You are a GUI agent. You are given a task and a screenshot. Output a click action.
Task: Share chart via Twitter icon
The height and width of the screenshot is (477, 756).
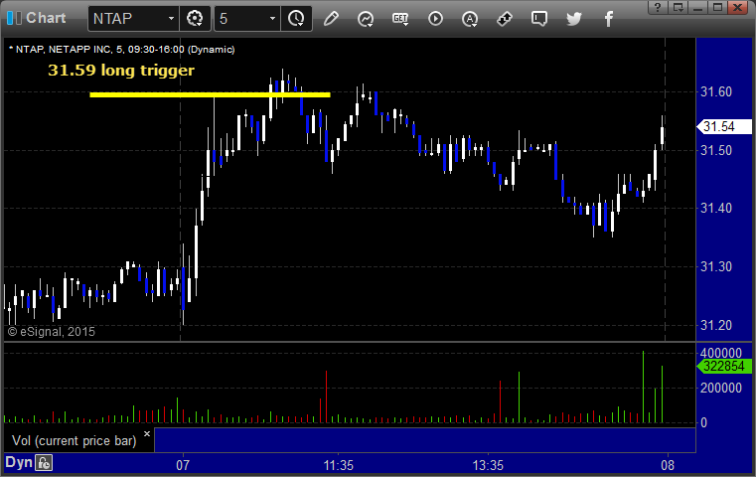[574, 19]
